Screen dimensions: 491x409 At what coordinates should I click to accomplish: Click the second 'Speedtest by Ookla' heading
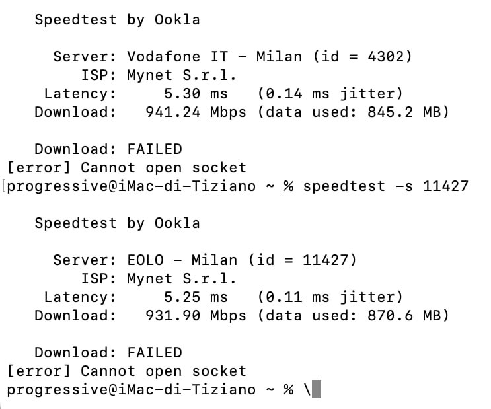point(118,223)
